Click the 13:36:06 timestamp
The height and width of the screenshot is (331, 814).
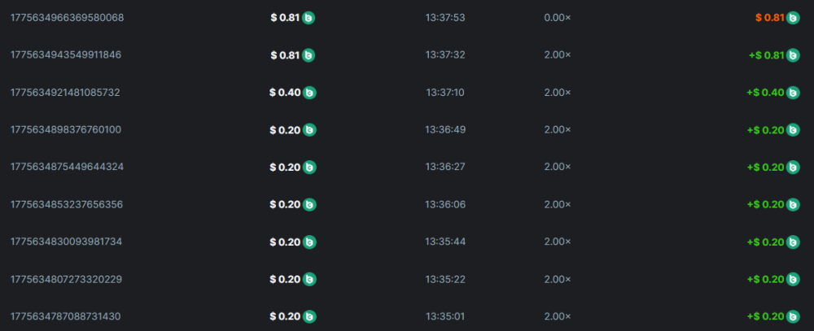point(445,205)
